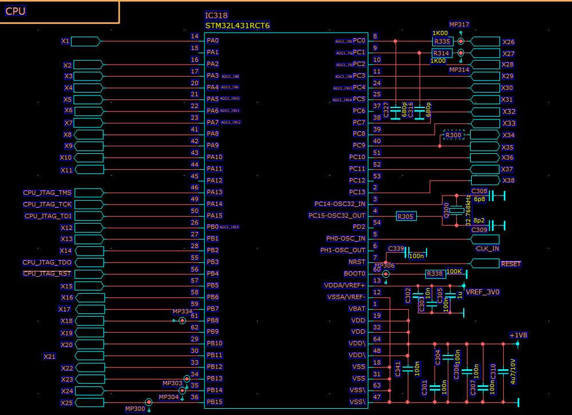The height and width of the screenshot is (415, 572).
Task: Select the NRST pin label
Action: [x=357, y=262]
